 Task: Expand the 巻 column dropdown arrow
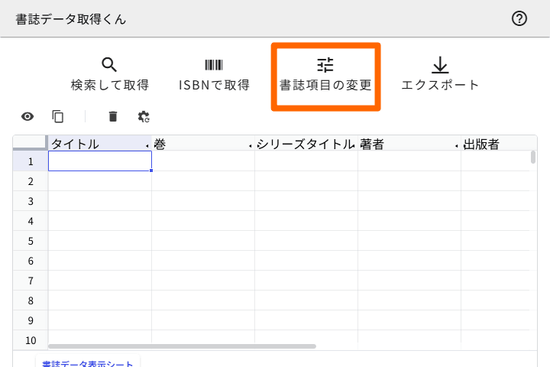[251, 145]
